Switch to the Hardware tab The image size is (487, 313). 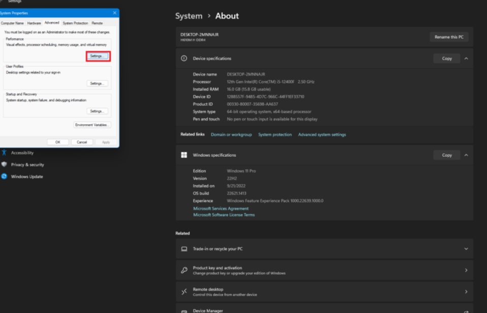pyautogui.click(x=34, y=23)
